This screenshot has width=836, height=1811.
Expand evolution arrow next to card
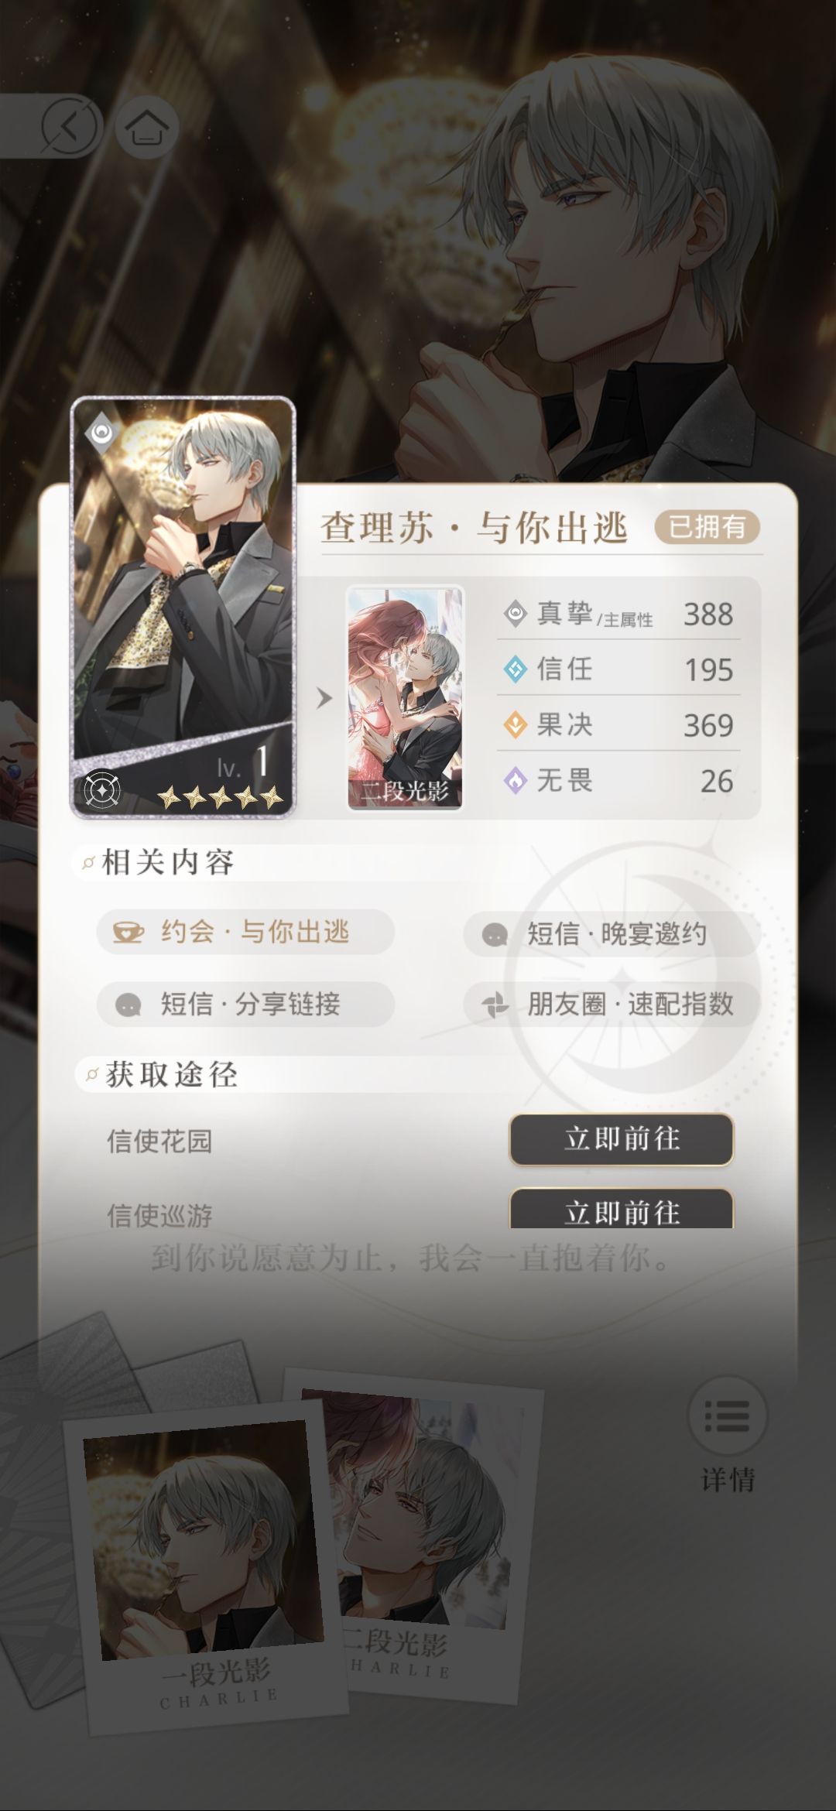324,699
